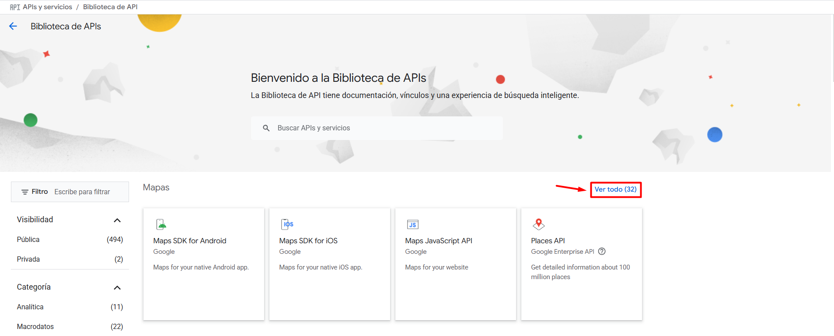Focus the Buscar APIs y servicios search box

[x=377, y=128]
